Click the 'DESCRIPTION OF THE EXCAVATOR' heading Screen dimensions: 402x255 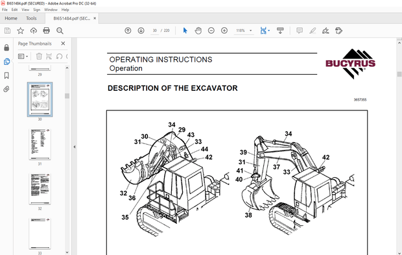(x=172, y=88)
